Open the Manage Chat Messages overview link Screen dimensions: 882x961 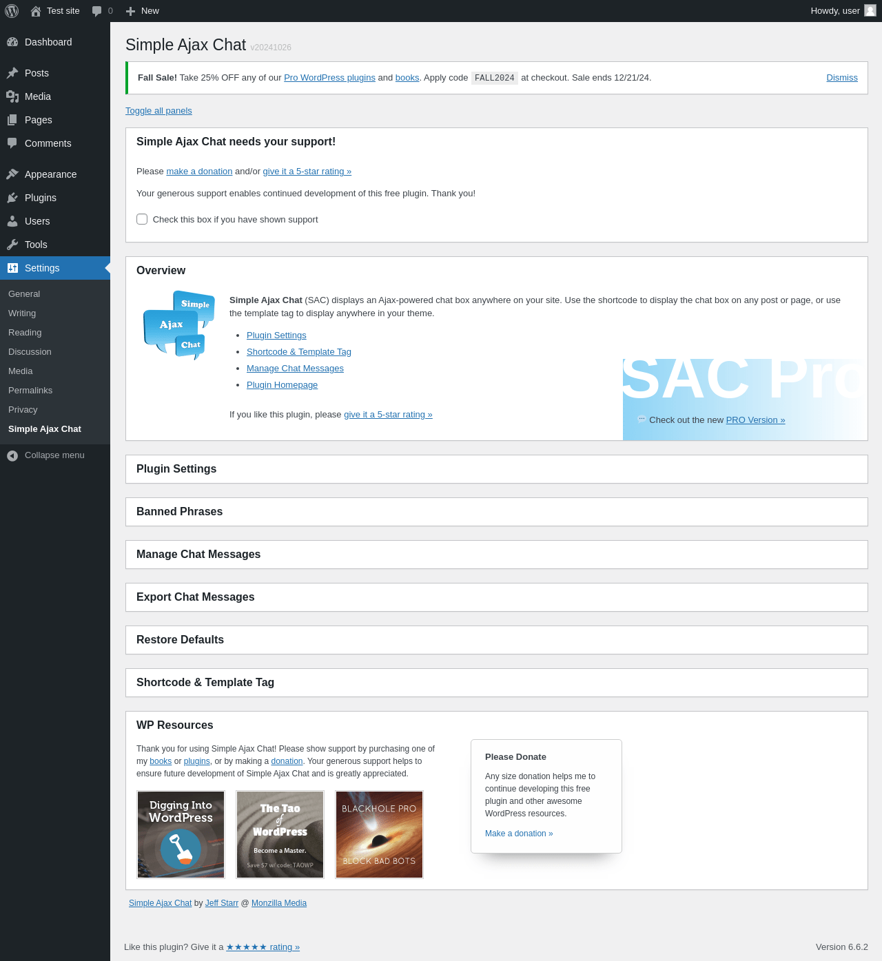295,369
